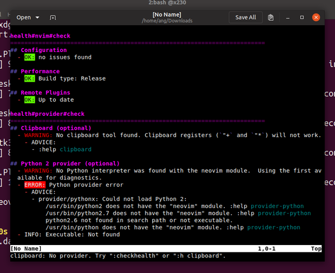Click the green OK next to Build type

point(30,78)
